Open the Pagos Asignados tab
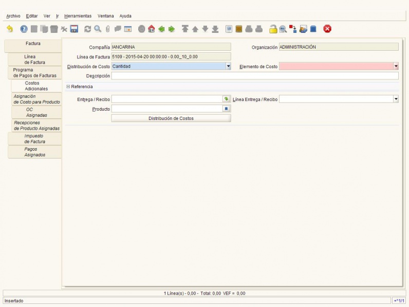Viewport: 409px width, 307px height. [x=35, y=152]
